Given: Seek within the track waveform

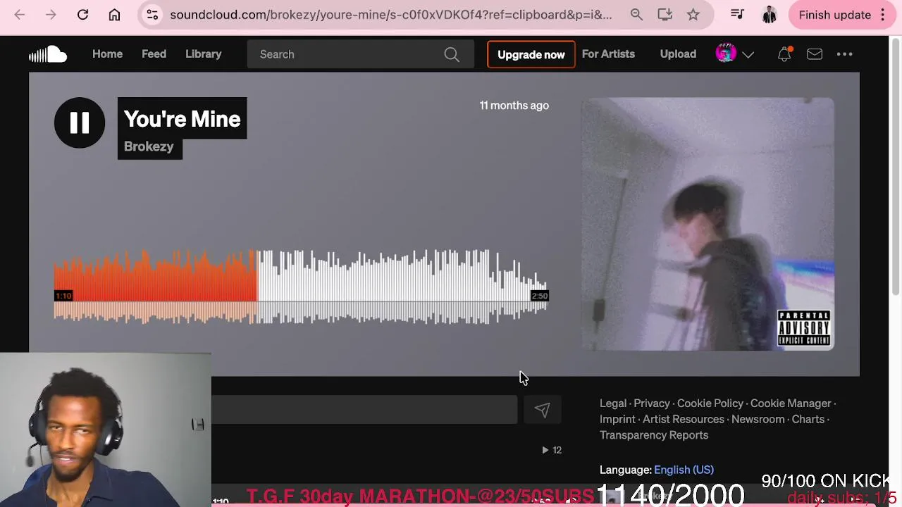Looking at the screenshot, I should (x=301, y=287).
